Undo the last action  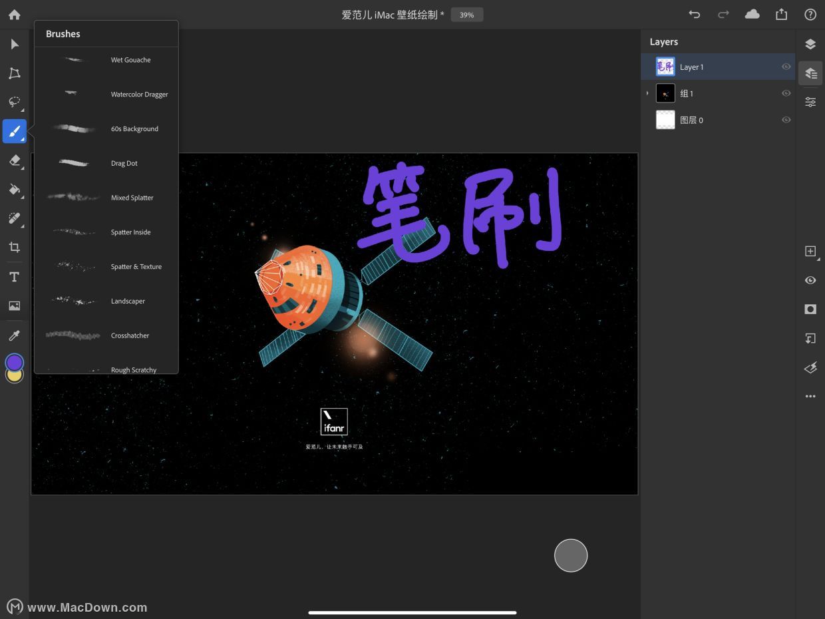(x=695, y=15)
